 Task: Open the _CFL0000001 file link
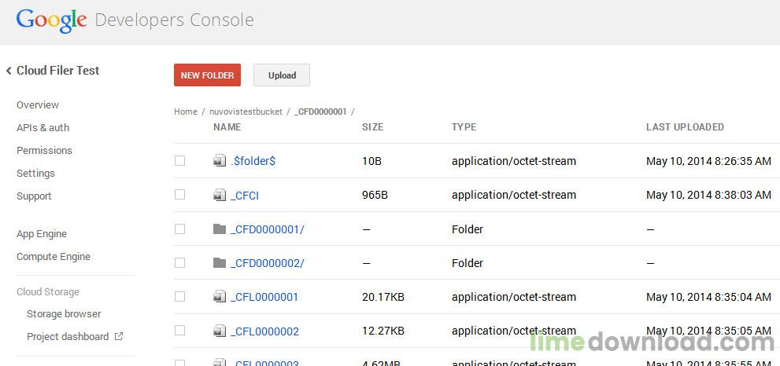coord(264,297)
